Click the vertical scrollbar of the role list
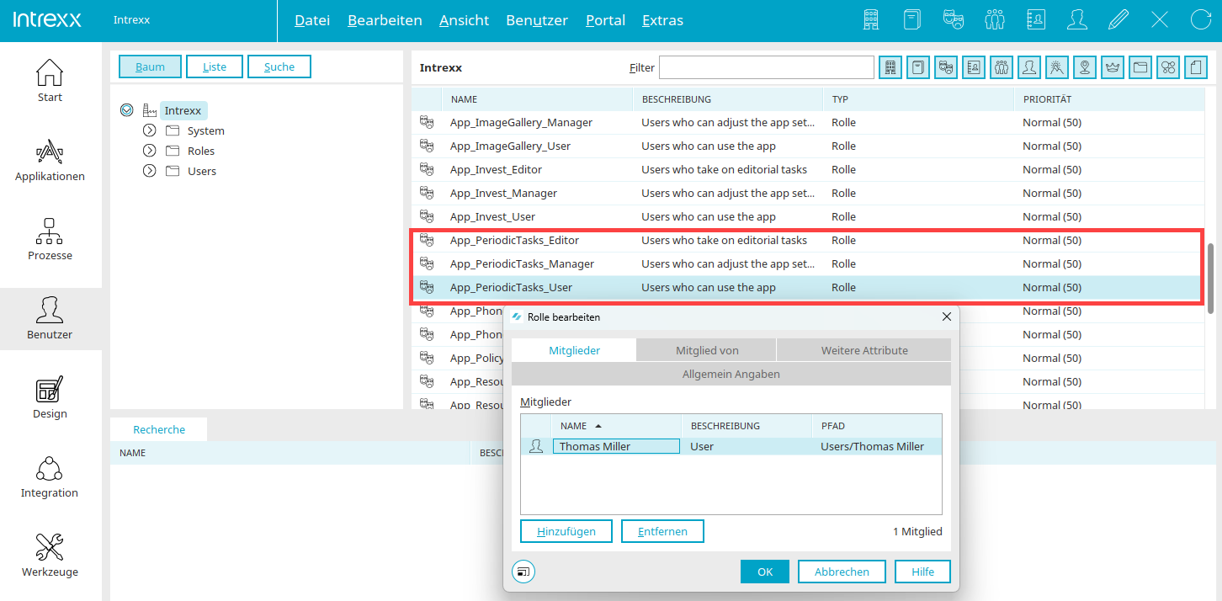Viewport: 1222px width, 601px height. (x=1212, y=278)
